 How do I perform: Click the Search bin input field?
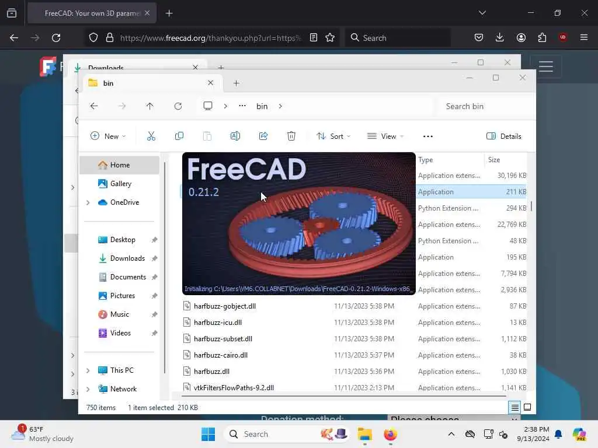[x=485, y=106]
